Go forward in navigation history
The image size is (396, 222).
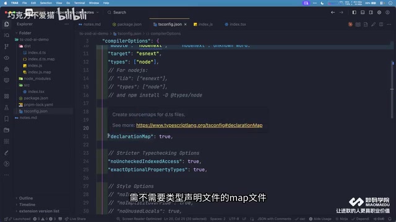point(341,12)
